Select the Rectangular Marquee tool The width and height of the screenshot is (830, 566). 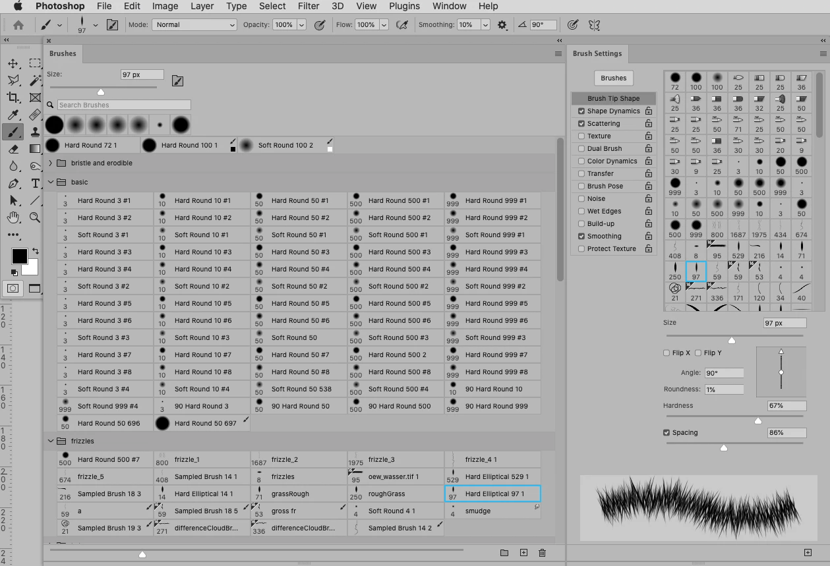(x=35, y=63)
